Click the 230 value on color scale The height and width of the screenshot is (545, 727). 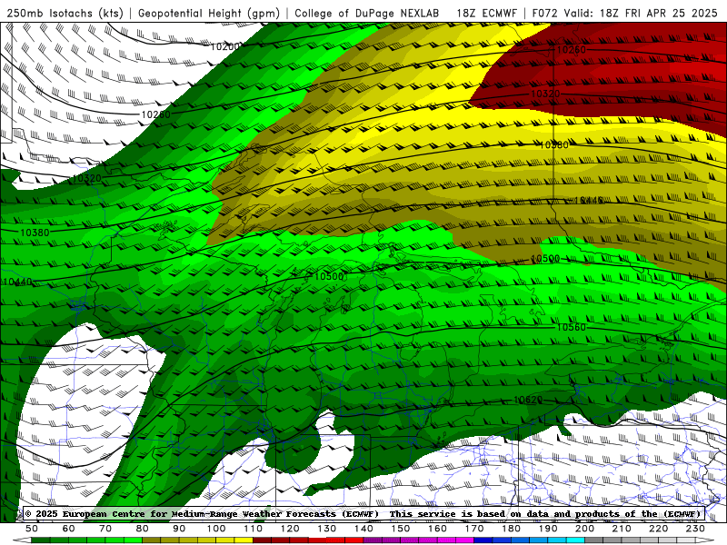coord(695,529)
